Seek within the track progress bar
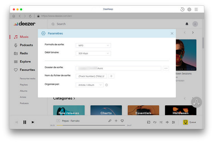 91,125
